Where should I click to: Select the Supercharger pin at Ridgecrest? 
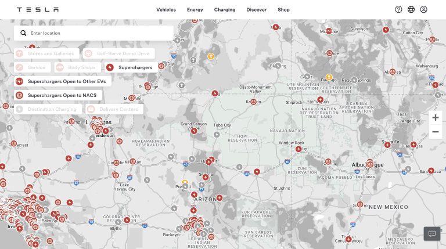(x=14, y=144)
